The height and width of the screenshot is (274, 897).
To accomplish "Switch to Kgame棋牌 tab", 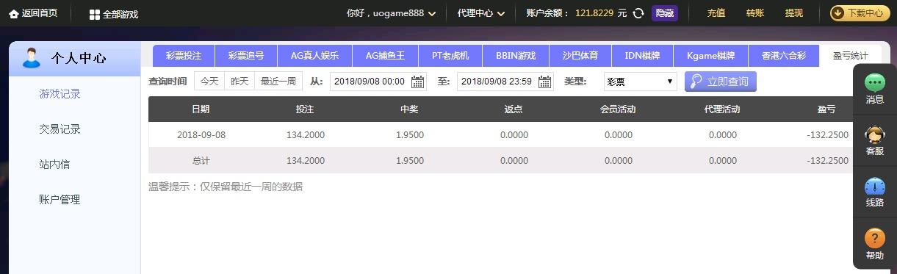I will point(710,56).
